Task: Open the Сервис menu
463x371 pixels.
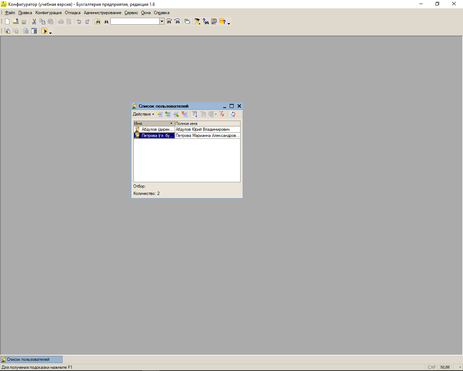Action: 131,13
